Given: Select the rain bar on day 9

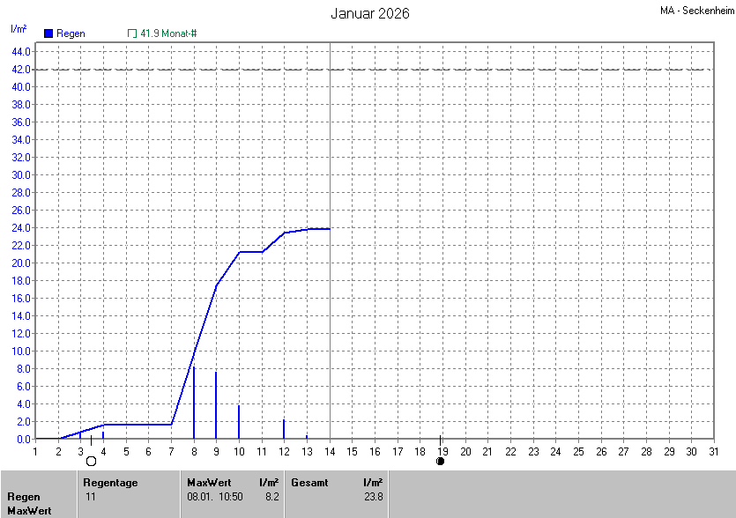Looking at the screenshot, I should pos(216,405).
